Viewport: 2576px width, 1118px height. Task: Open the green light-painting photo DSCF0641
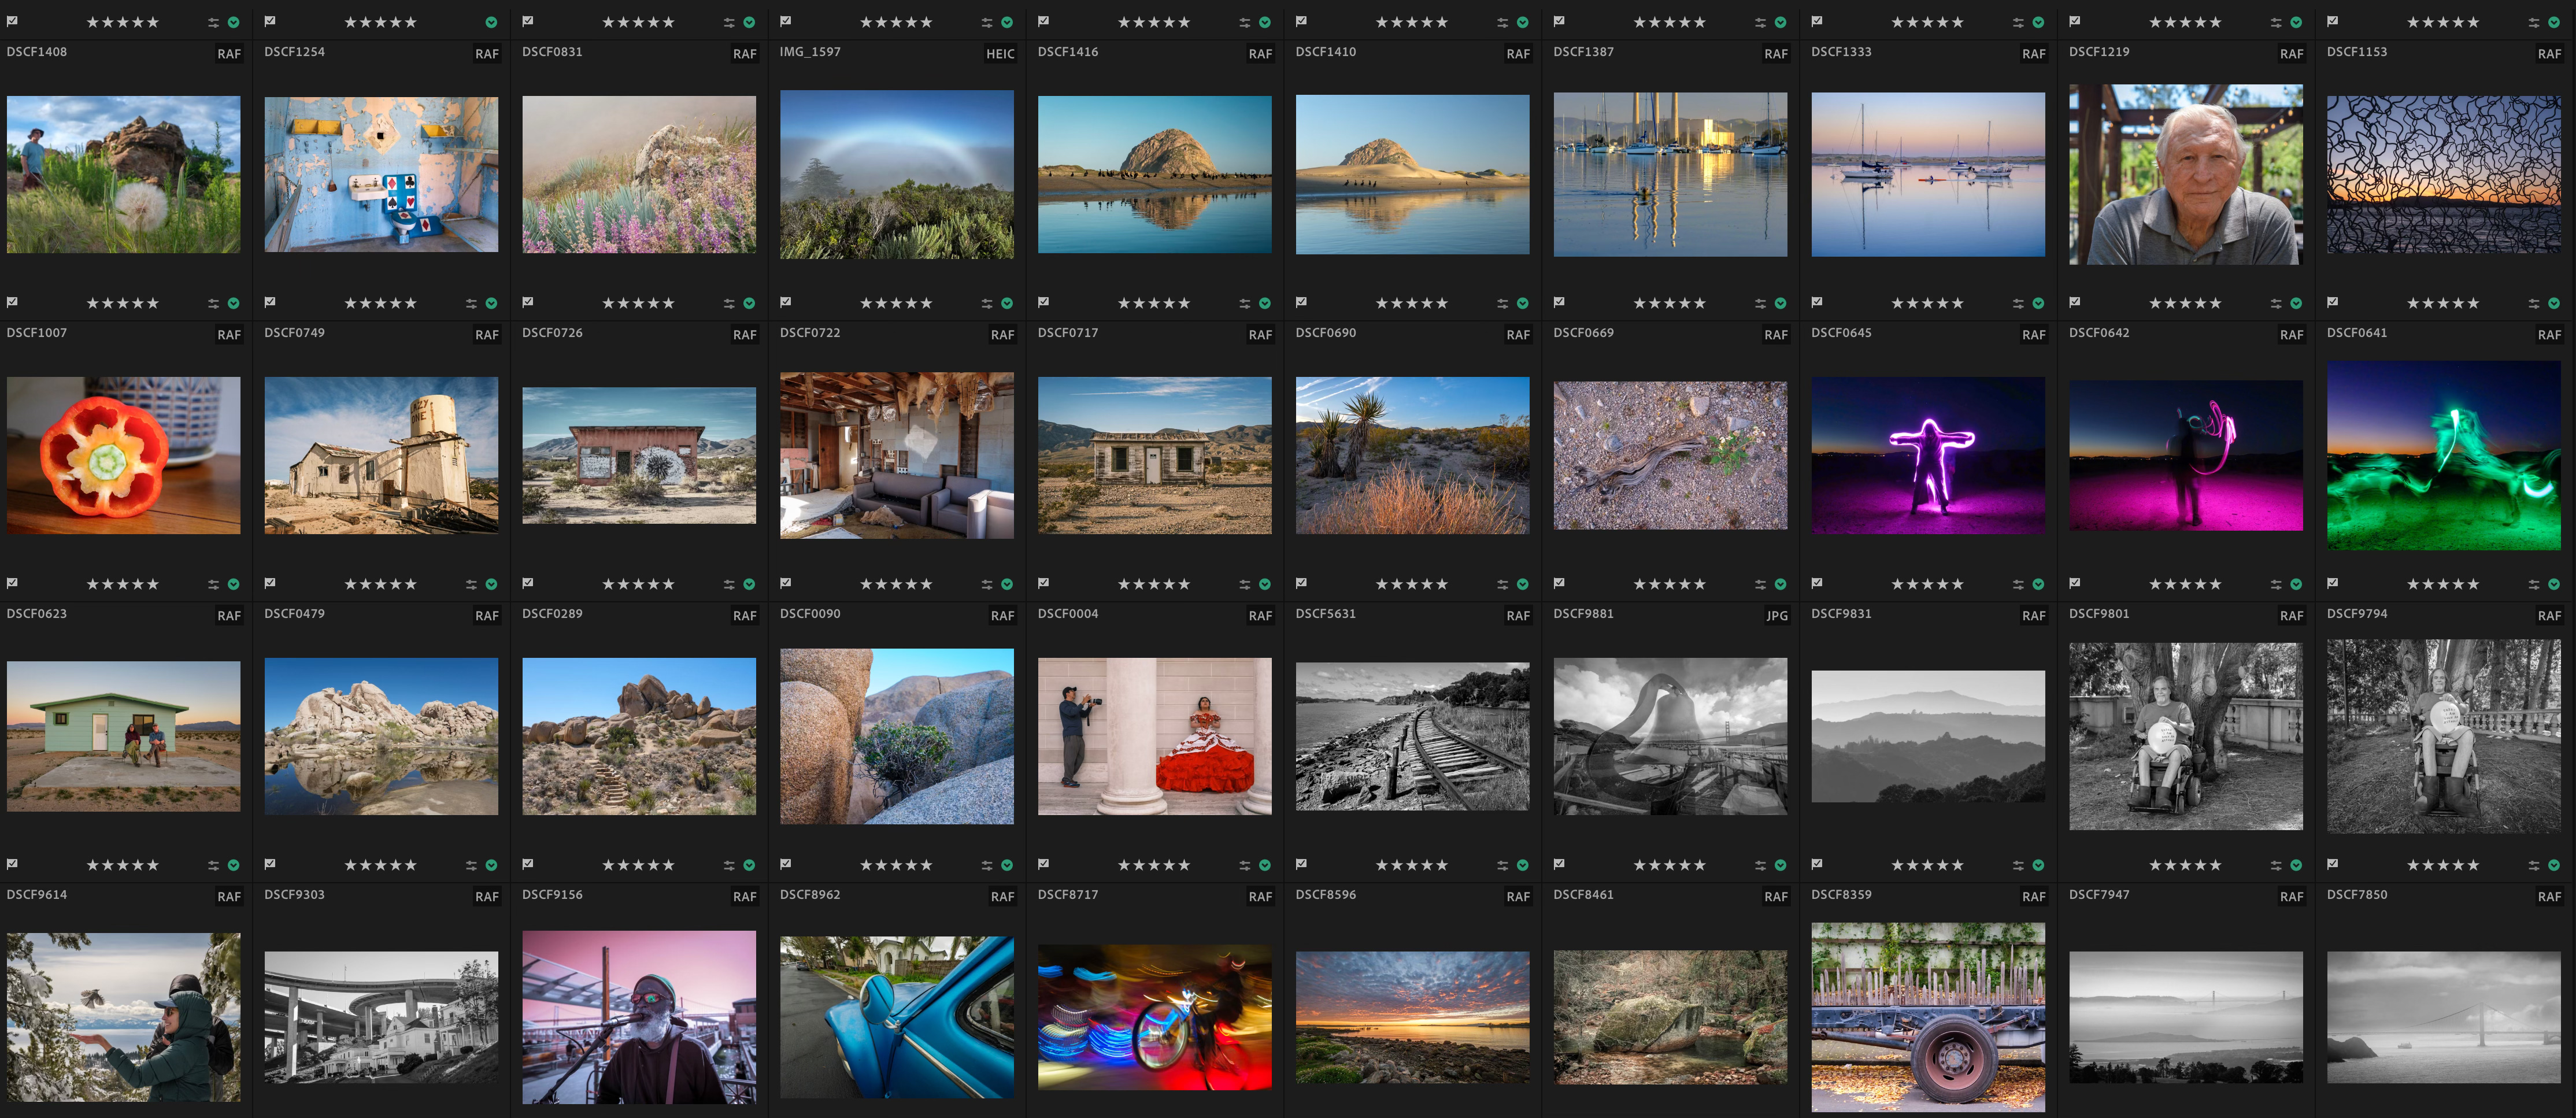coord(2443,455)
